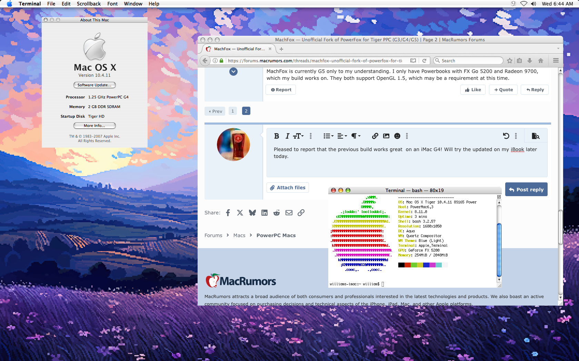Open the Edit menu
Image resolution: width=579 pixels, height=361 pixels.
tap(66, 4)
